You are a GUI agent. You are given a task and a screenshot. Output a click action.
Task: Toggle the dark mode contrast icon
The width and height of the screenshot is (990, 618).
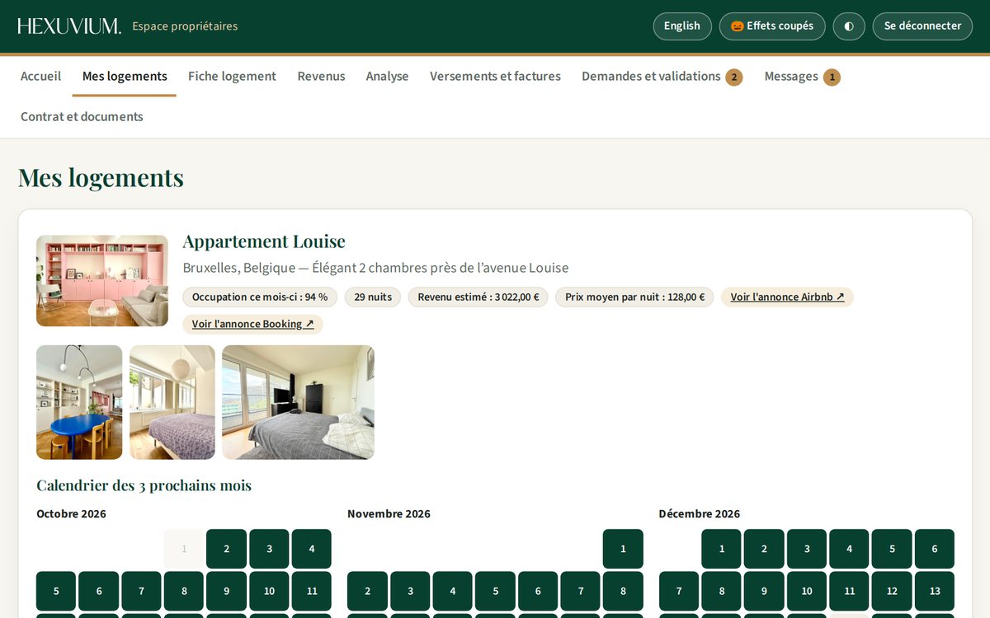click(x=849, y=26)
